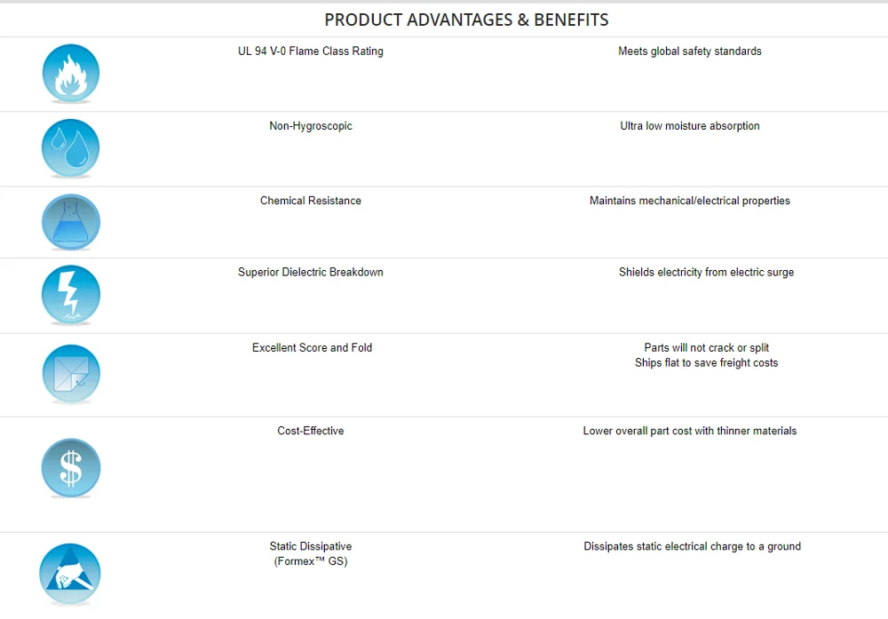Select the chemical flask icon

pyautogui.click(x=71, y=222)
